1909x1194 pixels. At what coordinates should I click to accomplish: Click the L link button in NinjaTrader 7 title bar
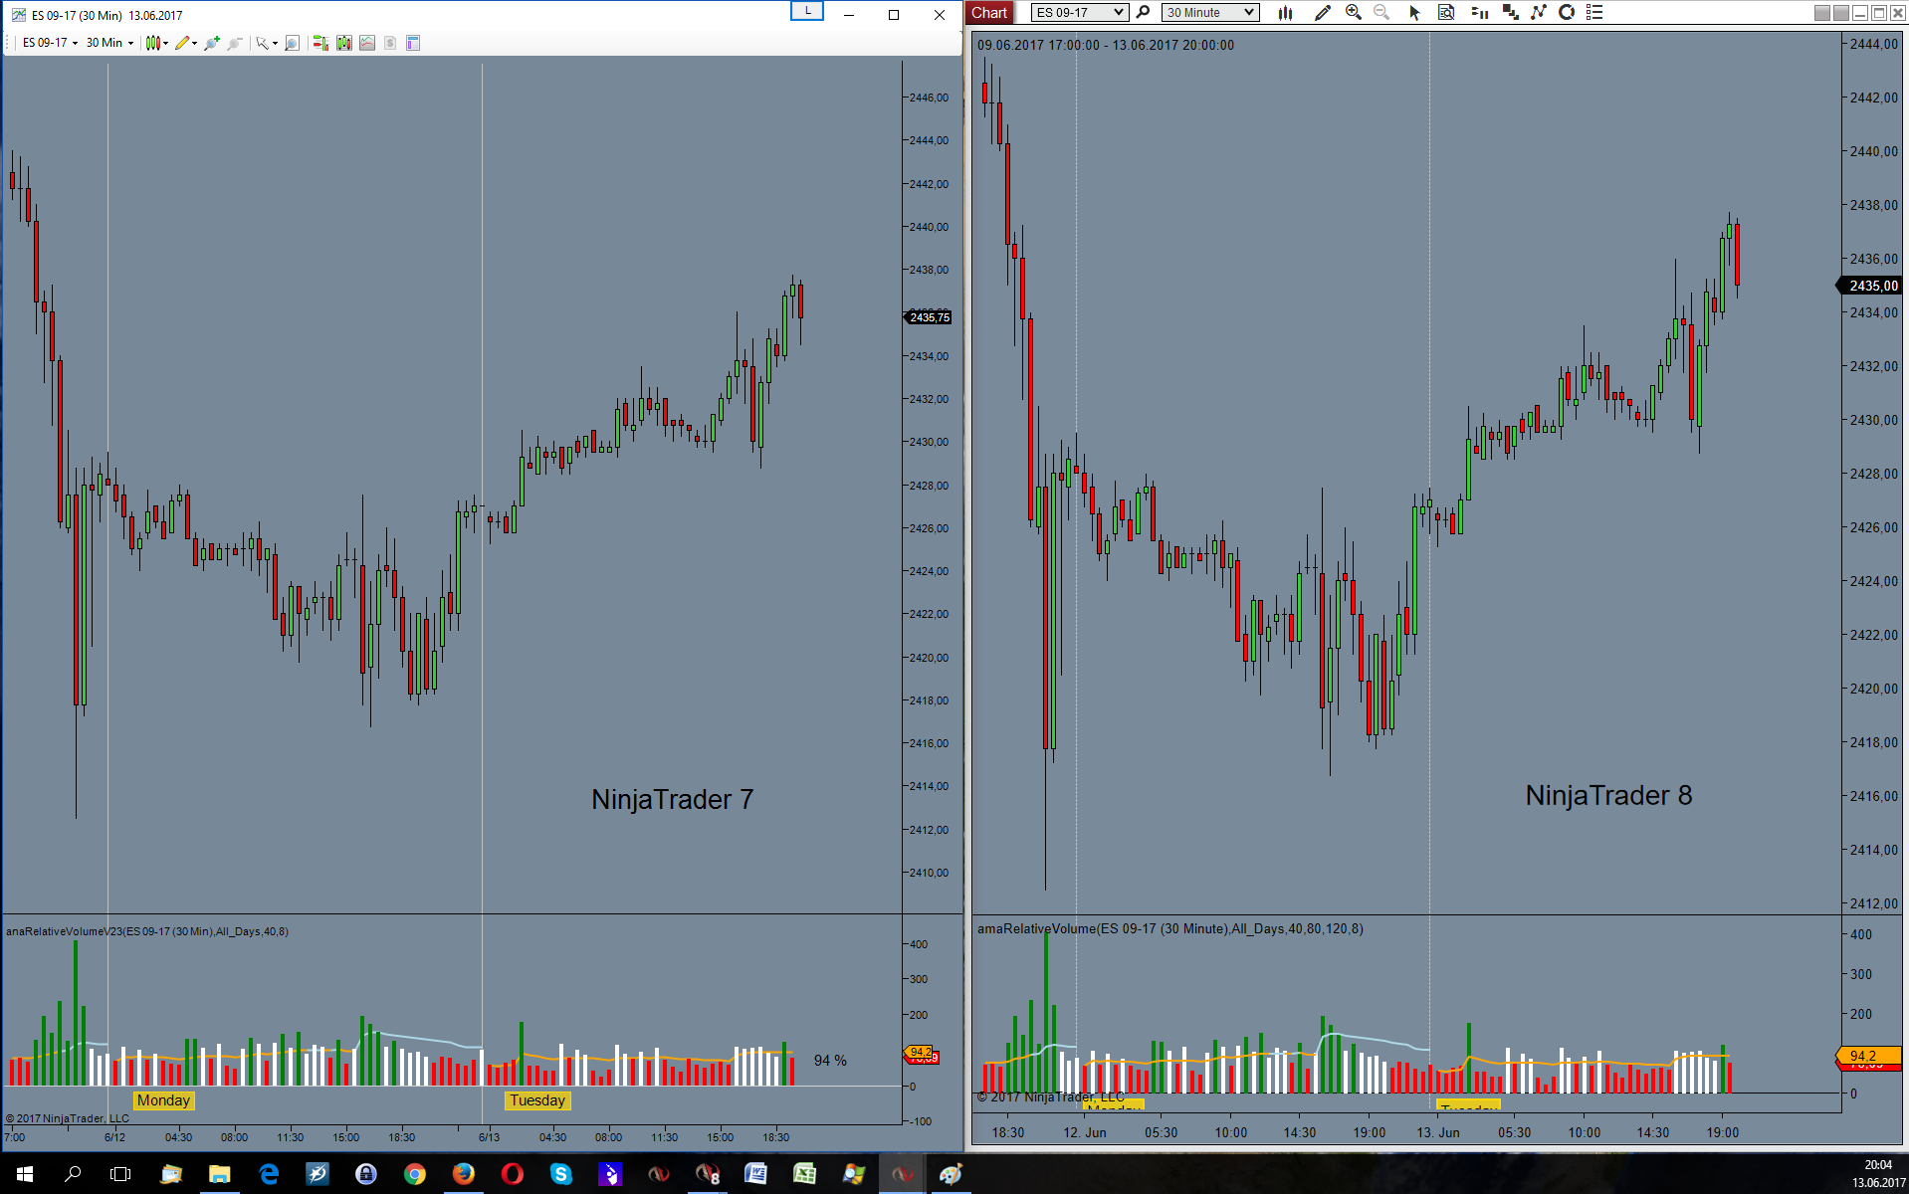(807, 11)
